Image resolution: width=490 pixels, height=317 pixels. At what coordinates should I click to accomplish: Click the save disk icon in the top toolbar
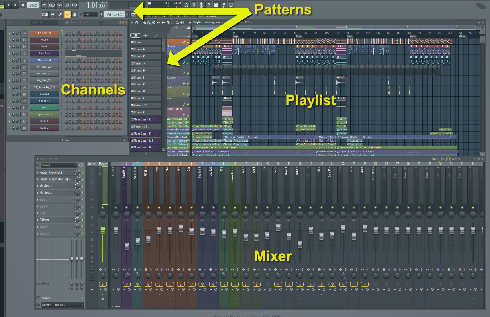216,5
